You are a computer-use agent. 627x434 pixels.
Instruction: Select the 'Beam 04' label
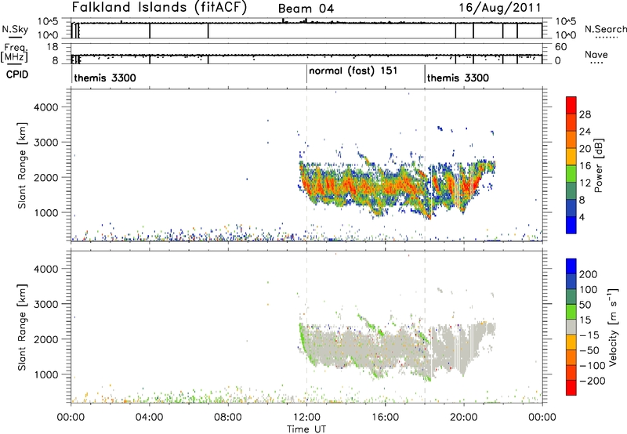306,9
